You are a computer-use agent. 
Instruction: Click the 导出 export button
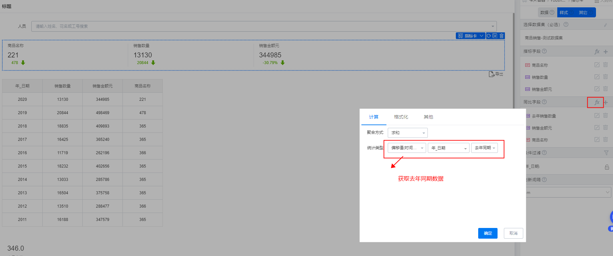(496, 74)
